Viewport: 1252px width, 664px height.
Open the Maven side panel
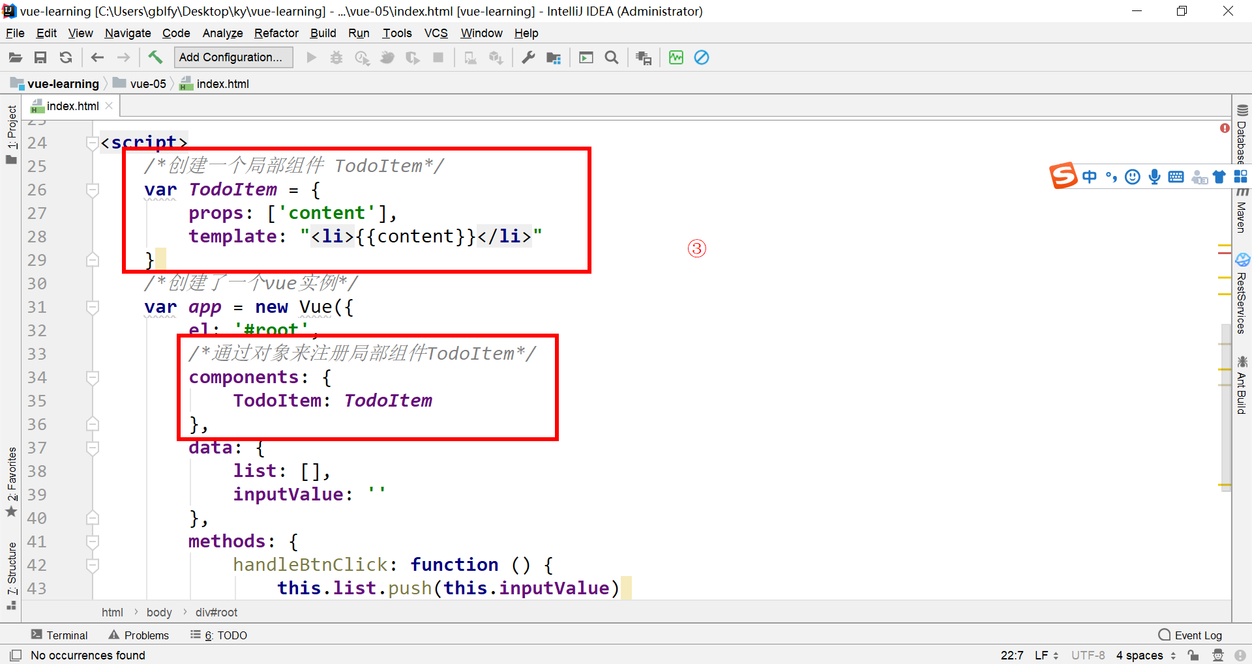tap(1242, 210)
